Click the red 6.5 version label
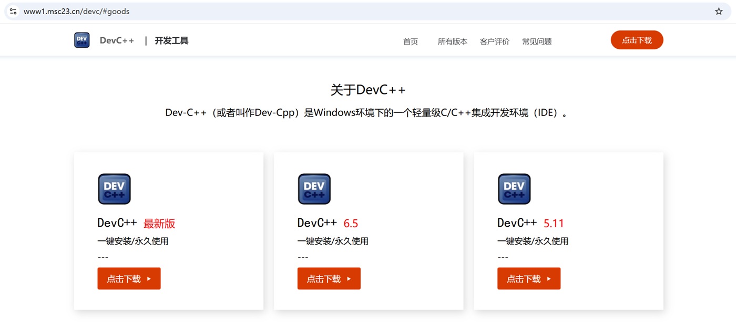 [x=351, y=224]
